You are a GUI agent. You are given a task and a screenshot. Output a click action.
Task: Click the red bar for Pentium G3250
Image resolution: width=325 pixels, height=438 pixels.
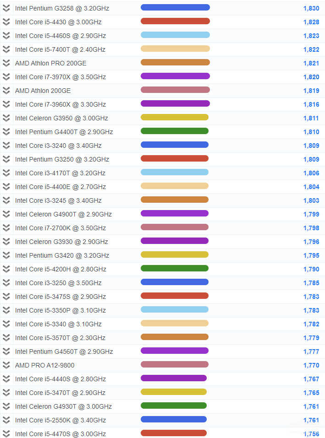point(175,158)
